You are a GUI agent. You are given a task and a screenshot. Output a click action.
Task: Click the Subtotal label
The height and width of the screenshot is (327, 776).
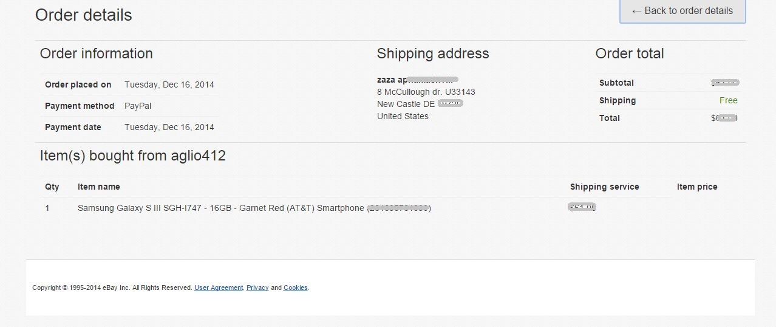coord(616,83)
